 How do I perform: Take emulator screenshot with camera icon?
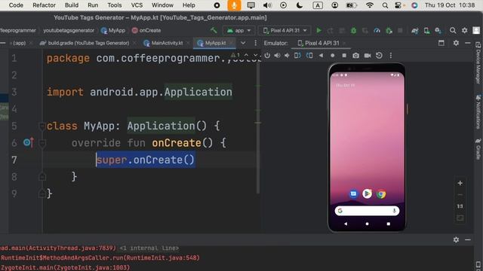point(355,55)
